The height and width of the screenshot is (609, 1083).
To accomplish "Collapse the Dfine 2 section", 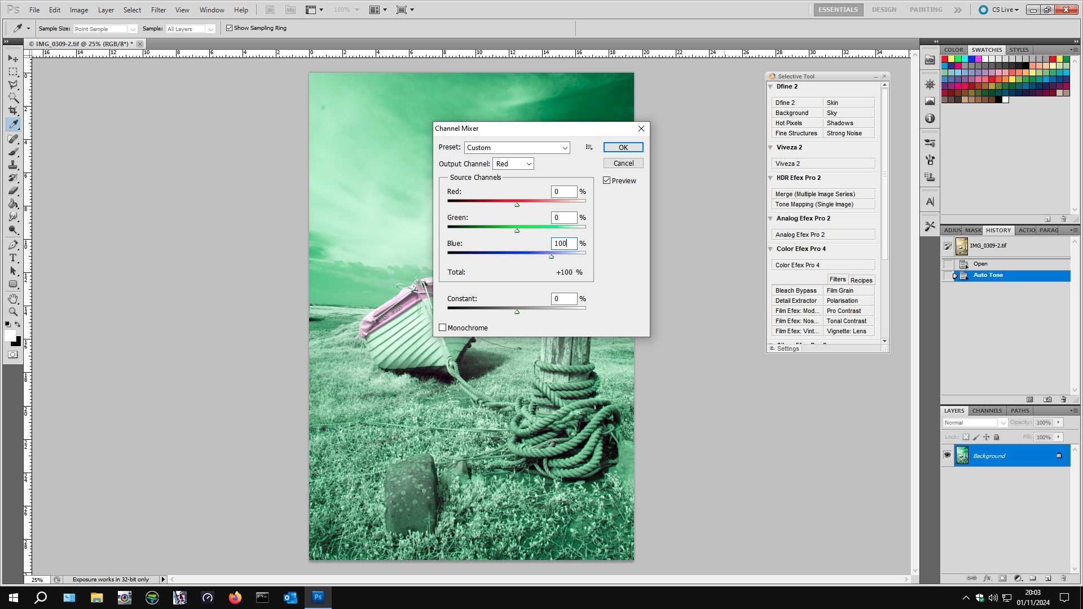I will 771,86.
